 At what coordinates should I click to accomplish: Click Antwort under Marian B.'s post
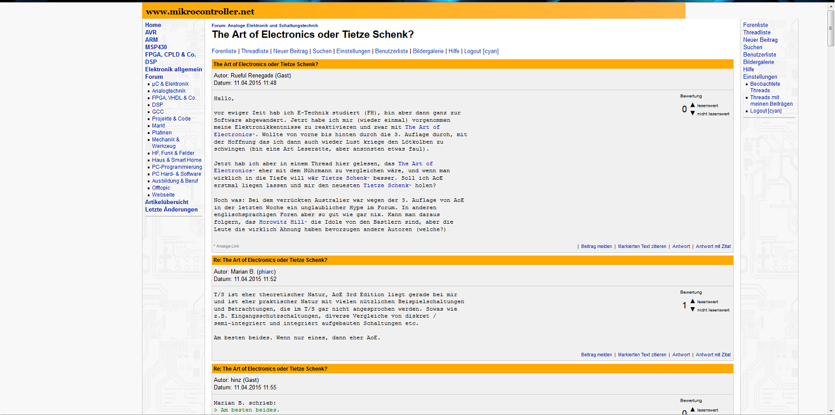681,355
